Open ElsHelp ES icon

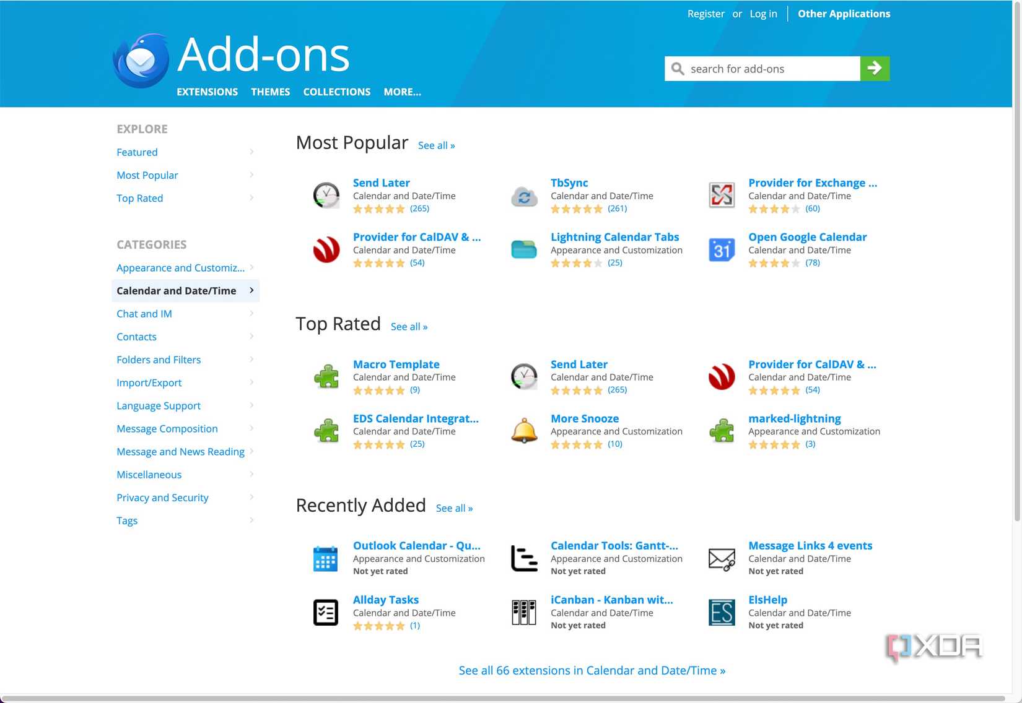[x=722, y=612]
